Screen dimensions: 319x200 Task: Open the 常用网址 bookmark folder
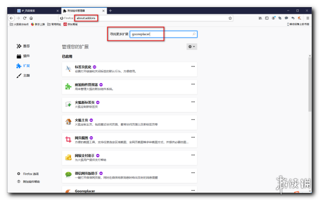(x=54, y=24)
